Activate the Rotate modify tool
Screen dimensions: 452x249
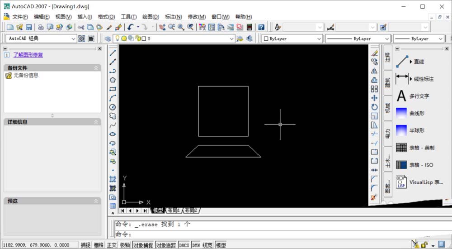click(x=374, y=107)
